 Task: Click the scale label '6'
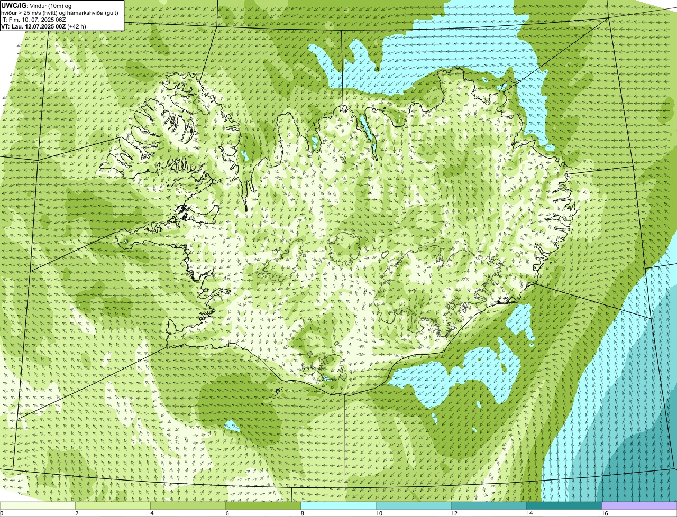click(227, 513)
